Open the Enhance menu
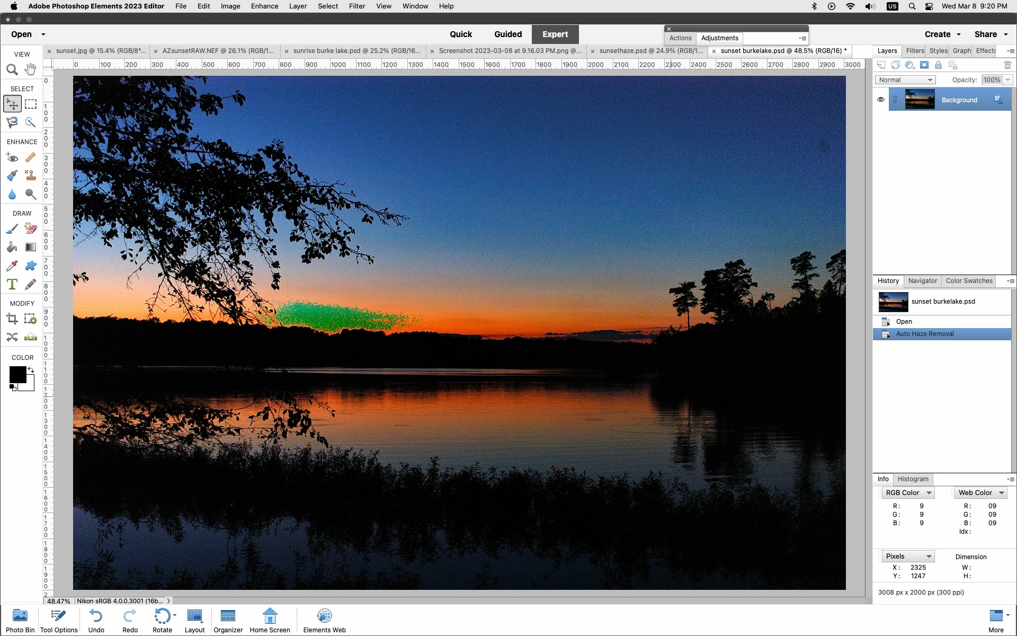Viewport: 1017px width, 636px height. click(x=264, y=6)
